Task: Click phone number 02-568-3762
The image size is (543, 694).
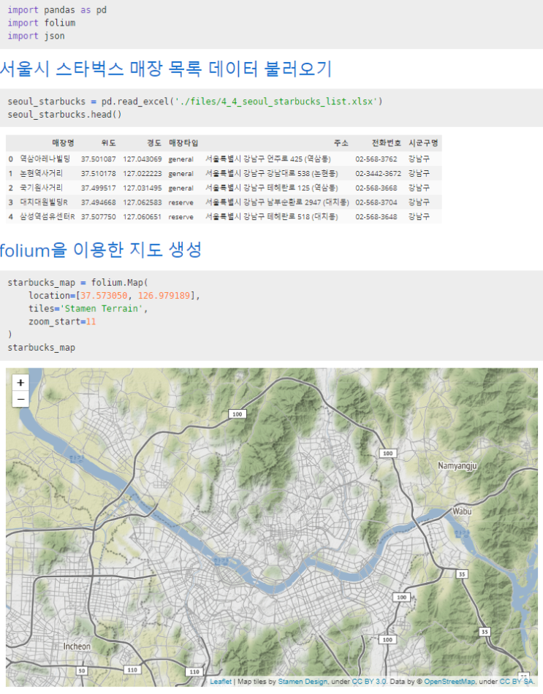Action: [x=376, y=159]
